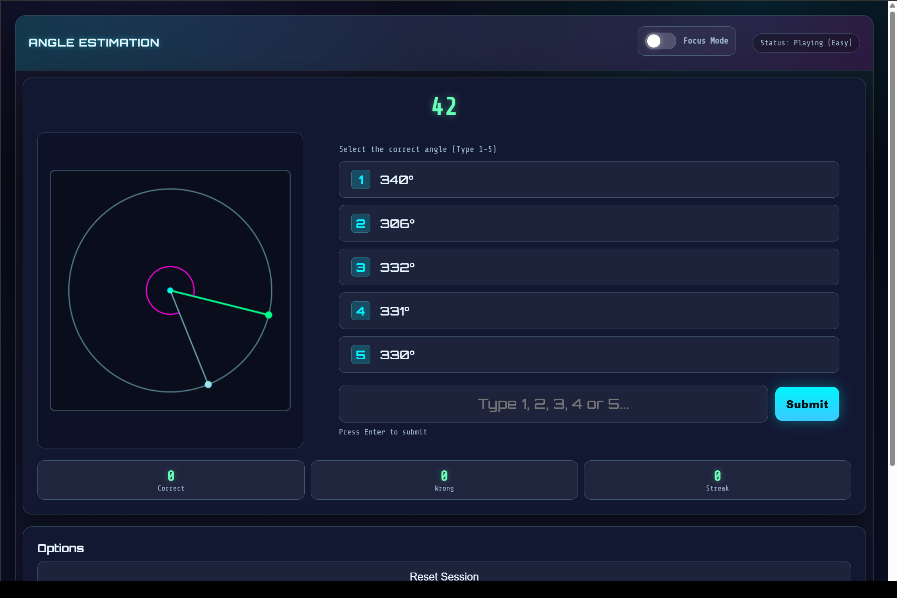Screen dimensions: 897x598
Task: Choose the 330° answer row
Action: 589,355
